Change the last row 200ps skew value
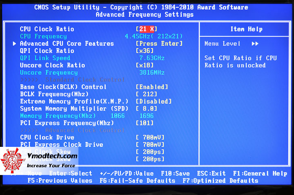The height and width of the screenshot is (195, 294). [x=150, y=159]
